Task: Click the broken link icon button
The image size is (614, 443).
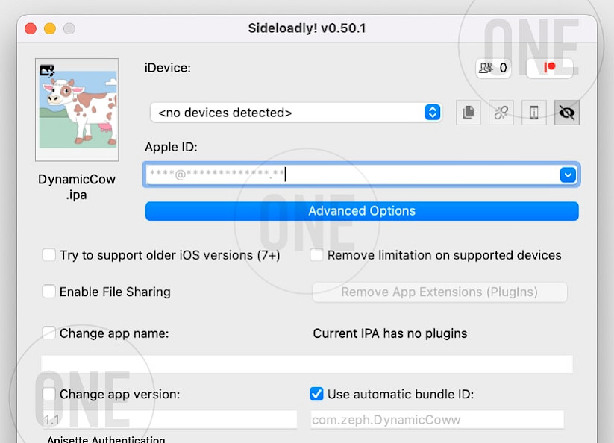Action: click(501, 113)
